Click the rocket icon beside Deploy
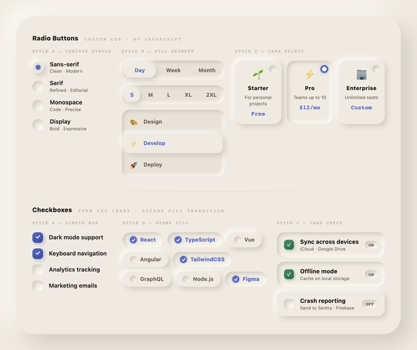This screenshot has width=417, height=350. 134,165
